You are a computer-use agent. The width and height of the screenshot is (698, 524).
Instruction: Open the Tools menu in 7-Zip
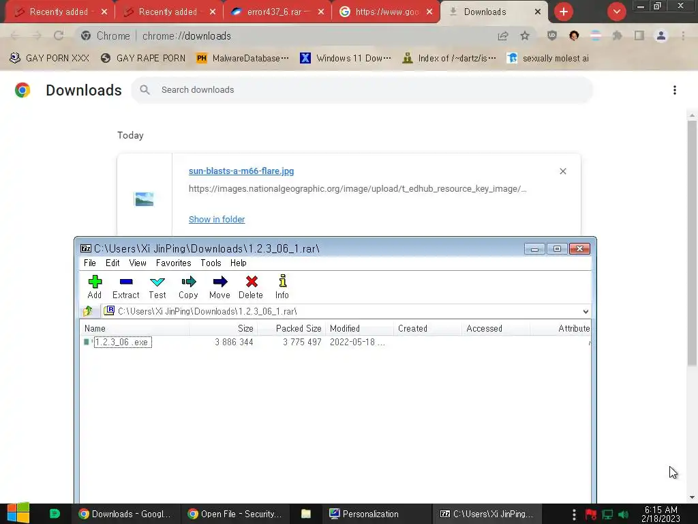pyautogui.click(x=211, y=263)
